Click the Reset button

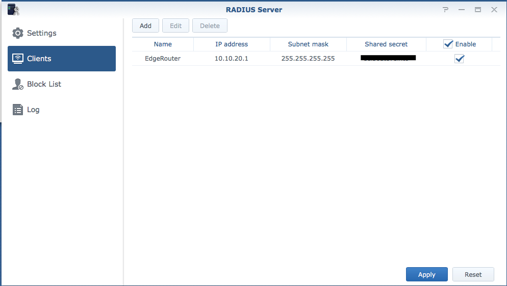coord(473,274)
